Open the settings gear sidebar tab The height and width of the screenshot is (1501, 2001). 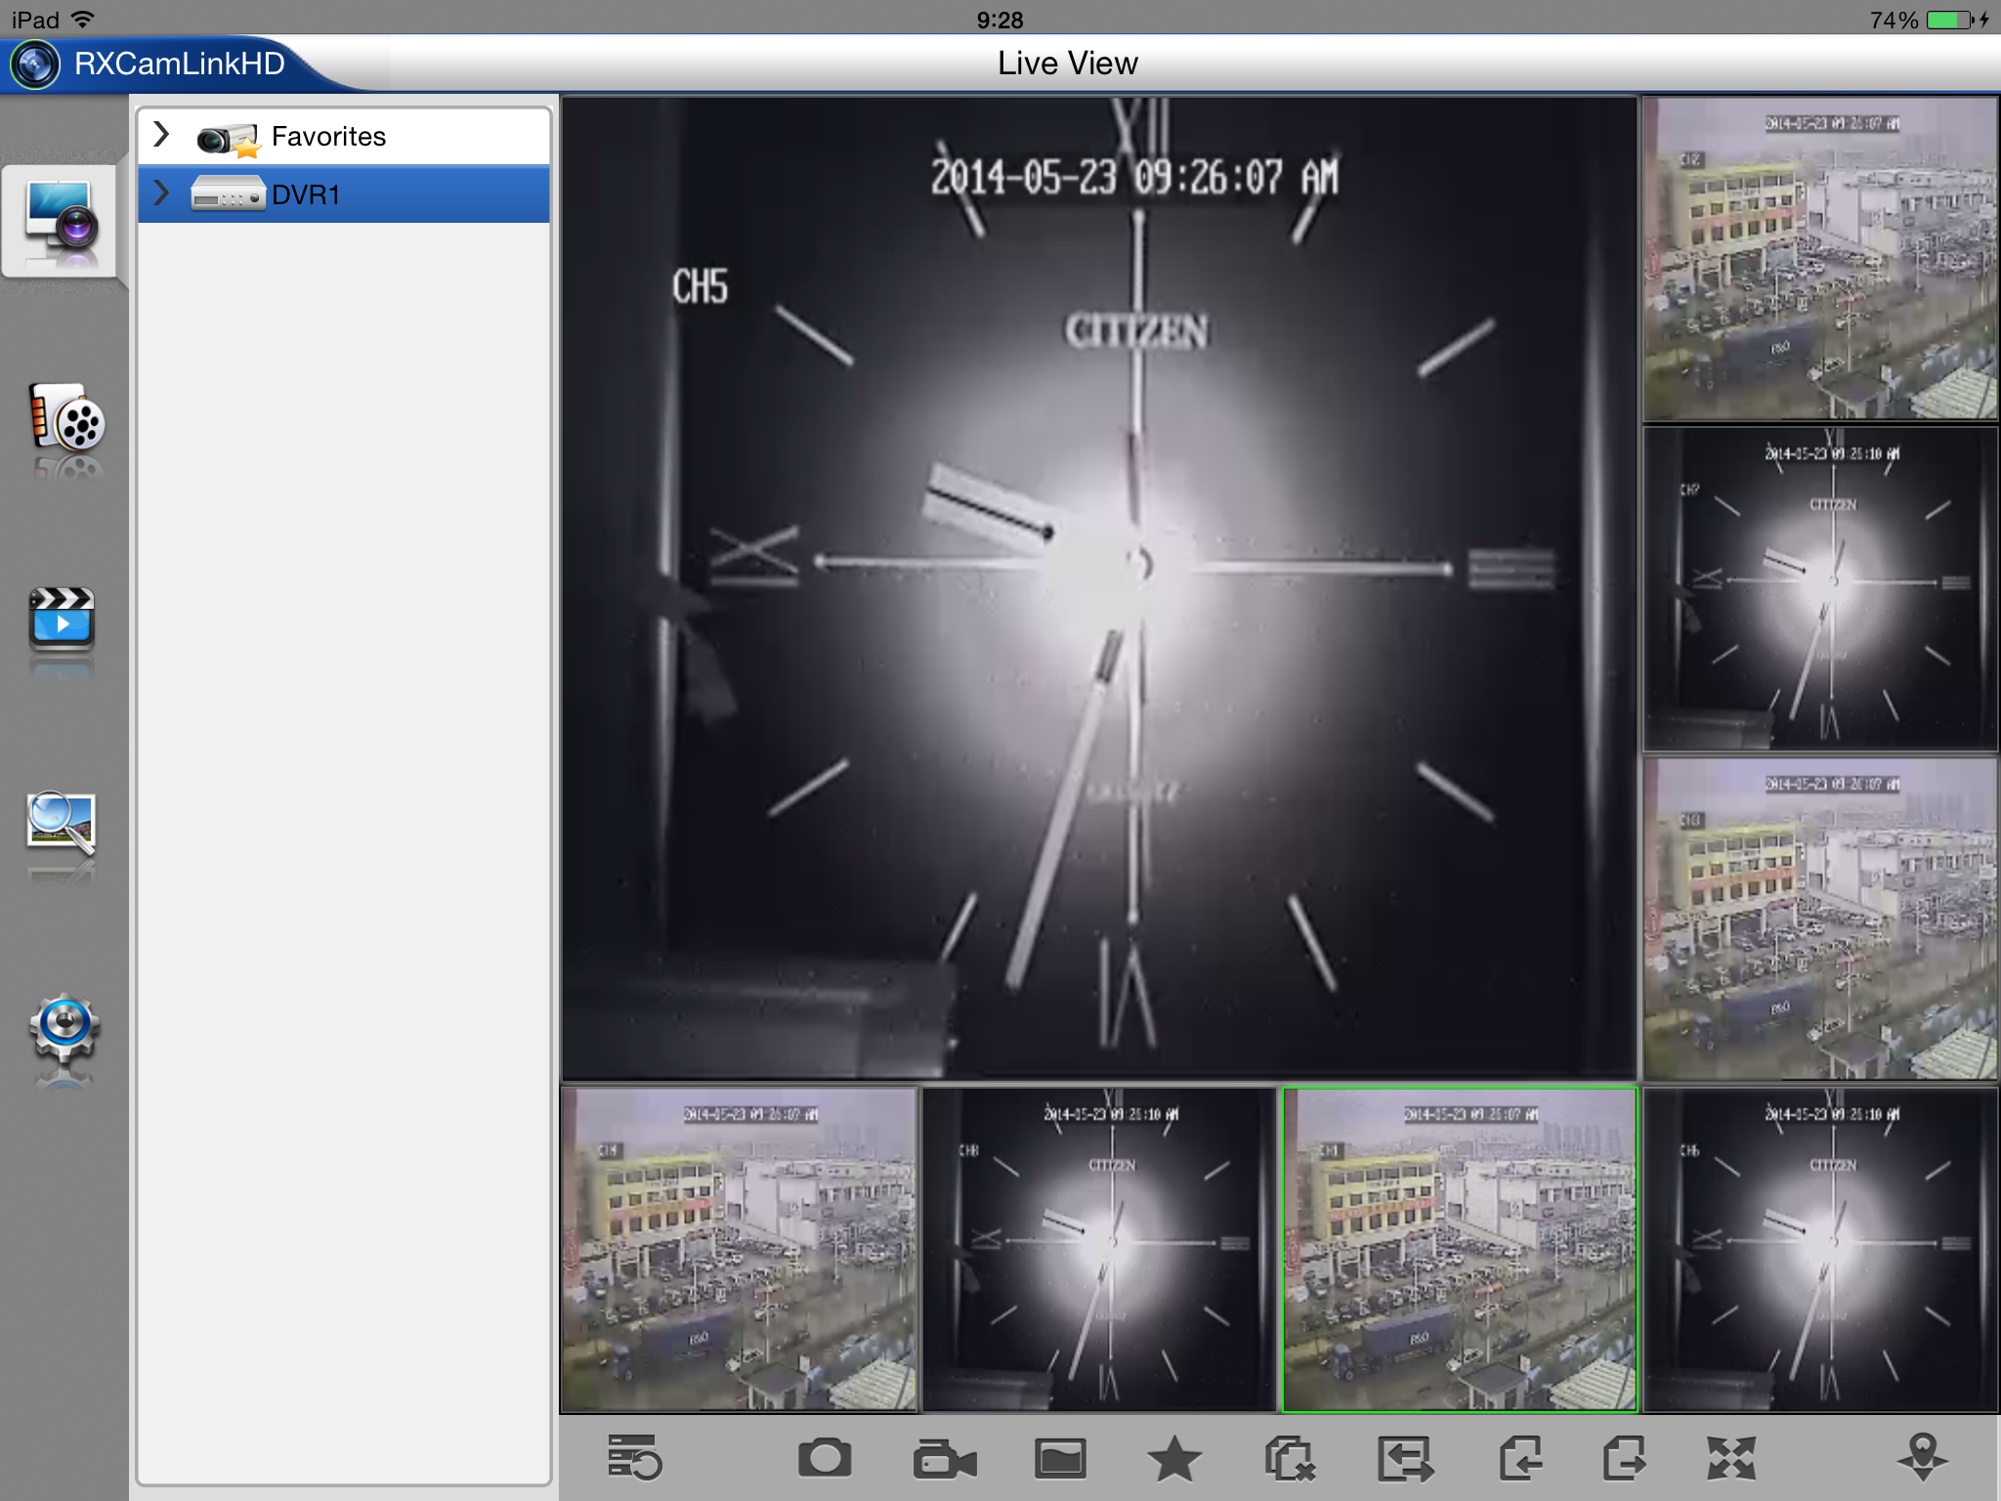coord(64,1028)
